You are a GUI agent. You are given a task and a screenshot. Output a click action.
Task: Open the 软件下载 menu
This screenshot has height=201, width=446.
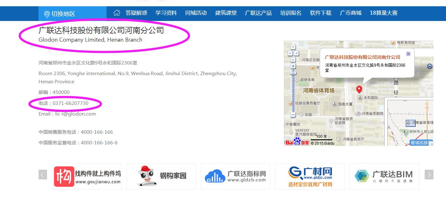click(321, 13)
